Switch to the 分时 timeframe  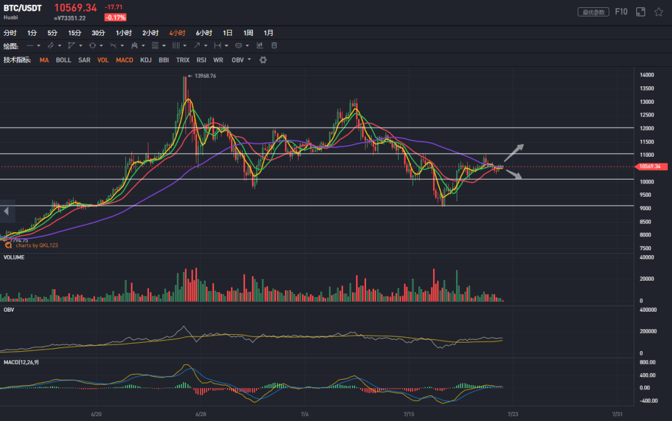coord(10,33)
